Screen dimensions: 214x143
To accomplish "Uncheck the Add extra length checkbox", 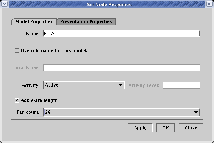I will tap(17, 100).
